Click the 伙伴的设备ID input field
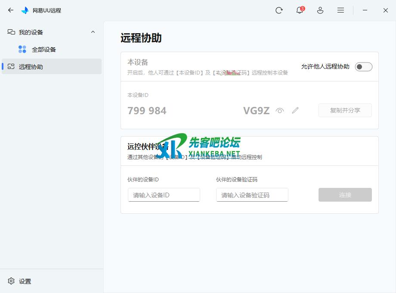Screen dimensions: 396x293 (164, 195)
